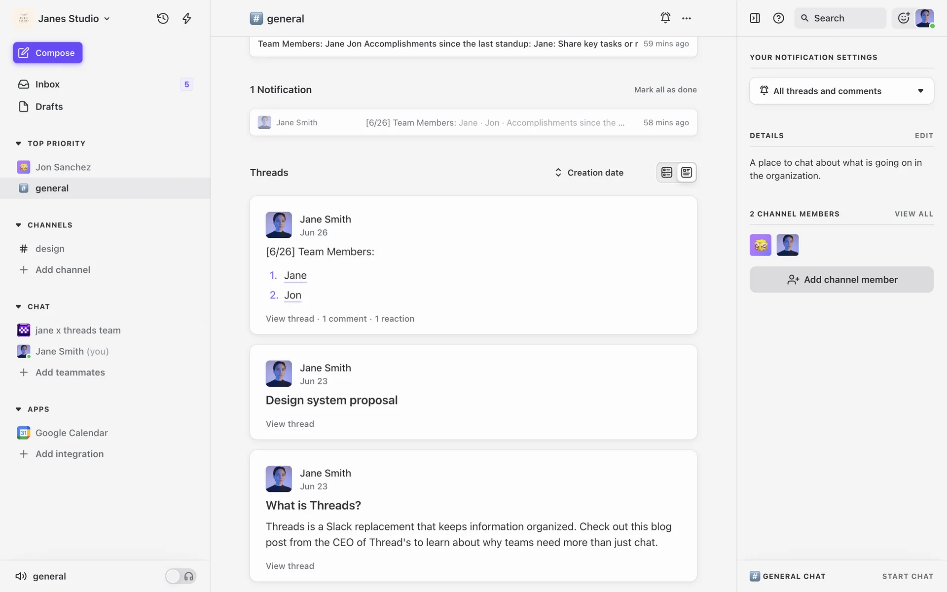
Task: Switch to compact thread list view
Action: point(667,172)
